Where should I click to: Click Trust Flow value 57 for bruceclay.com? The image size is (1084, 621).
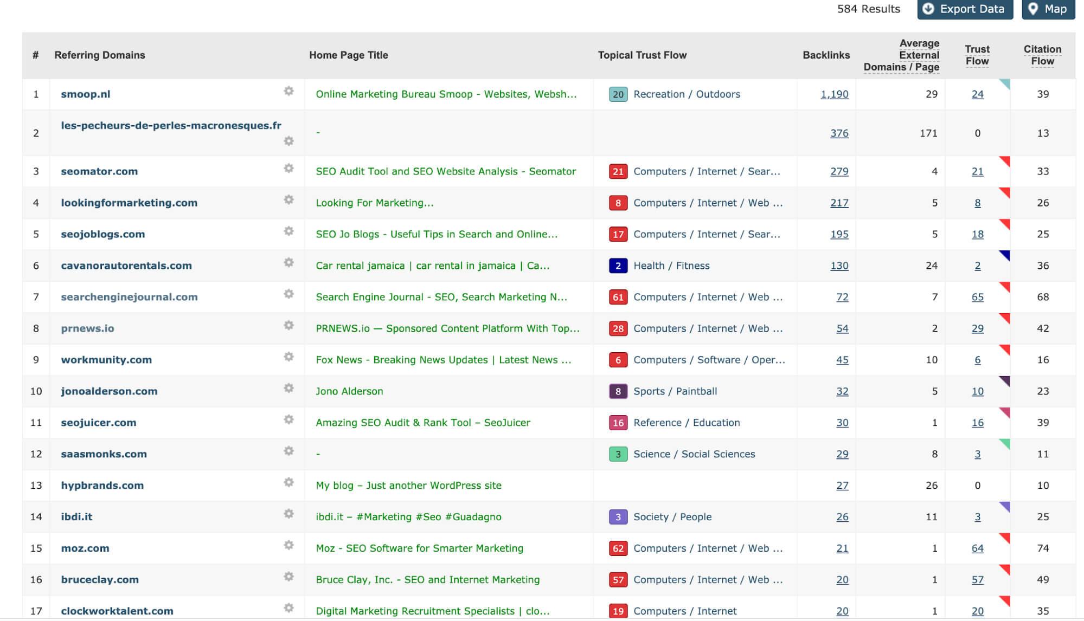pos(978,580)
